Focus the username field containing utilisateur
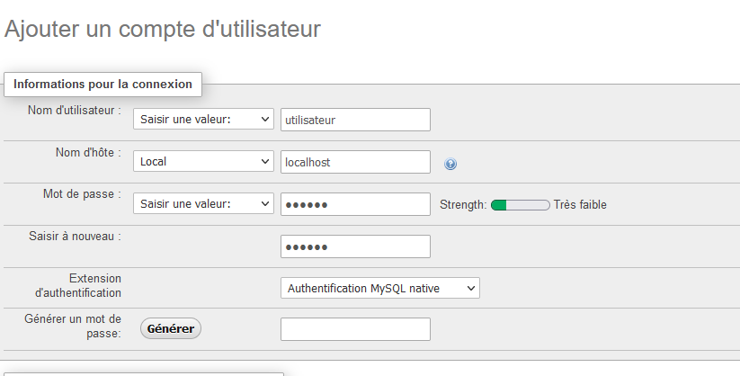740x376 pixels. tap(355, 120)
